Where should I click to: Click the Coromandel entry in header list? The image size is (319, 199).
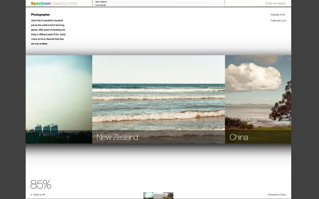[x=101, y=5]
